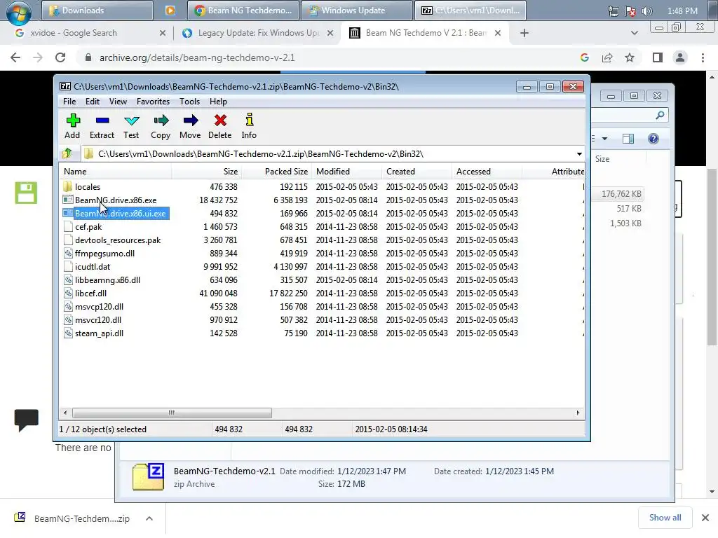The image size is (718, 538).
Task: Sort by Name column header
Action: (116, 172)
